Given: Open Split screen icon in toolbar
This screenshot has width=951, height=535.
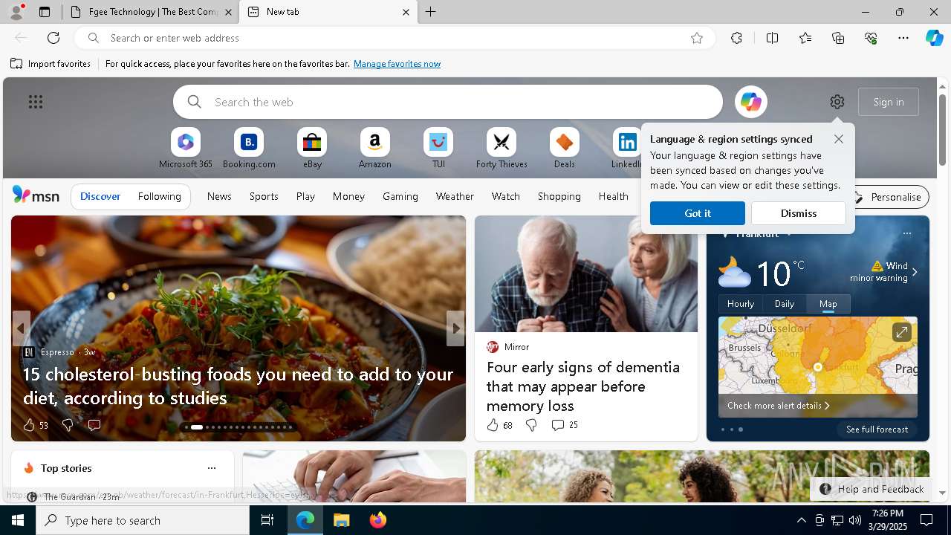Looking at the screenshot, I should pyautogui.click(x=772, y=38).
